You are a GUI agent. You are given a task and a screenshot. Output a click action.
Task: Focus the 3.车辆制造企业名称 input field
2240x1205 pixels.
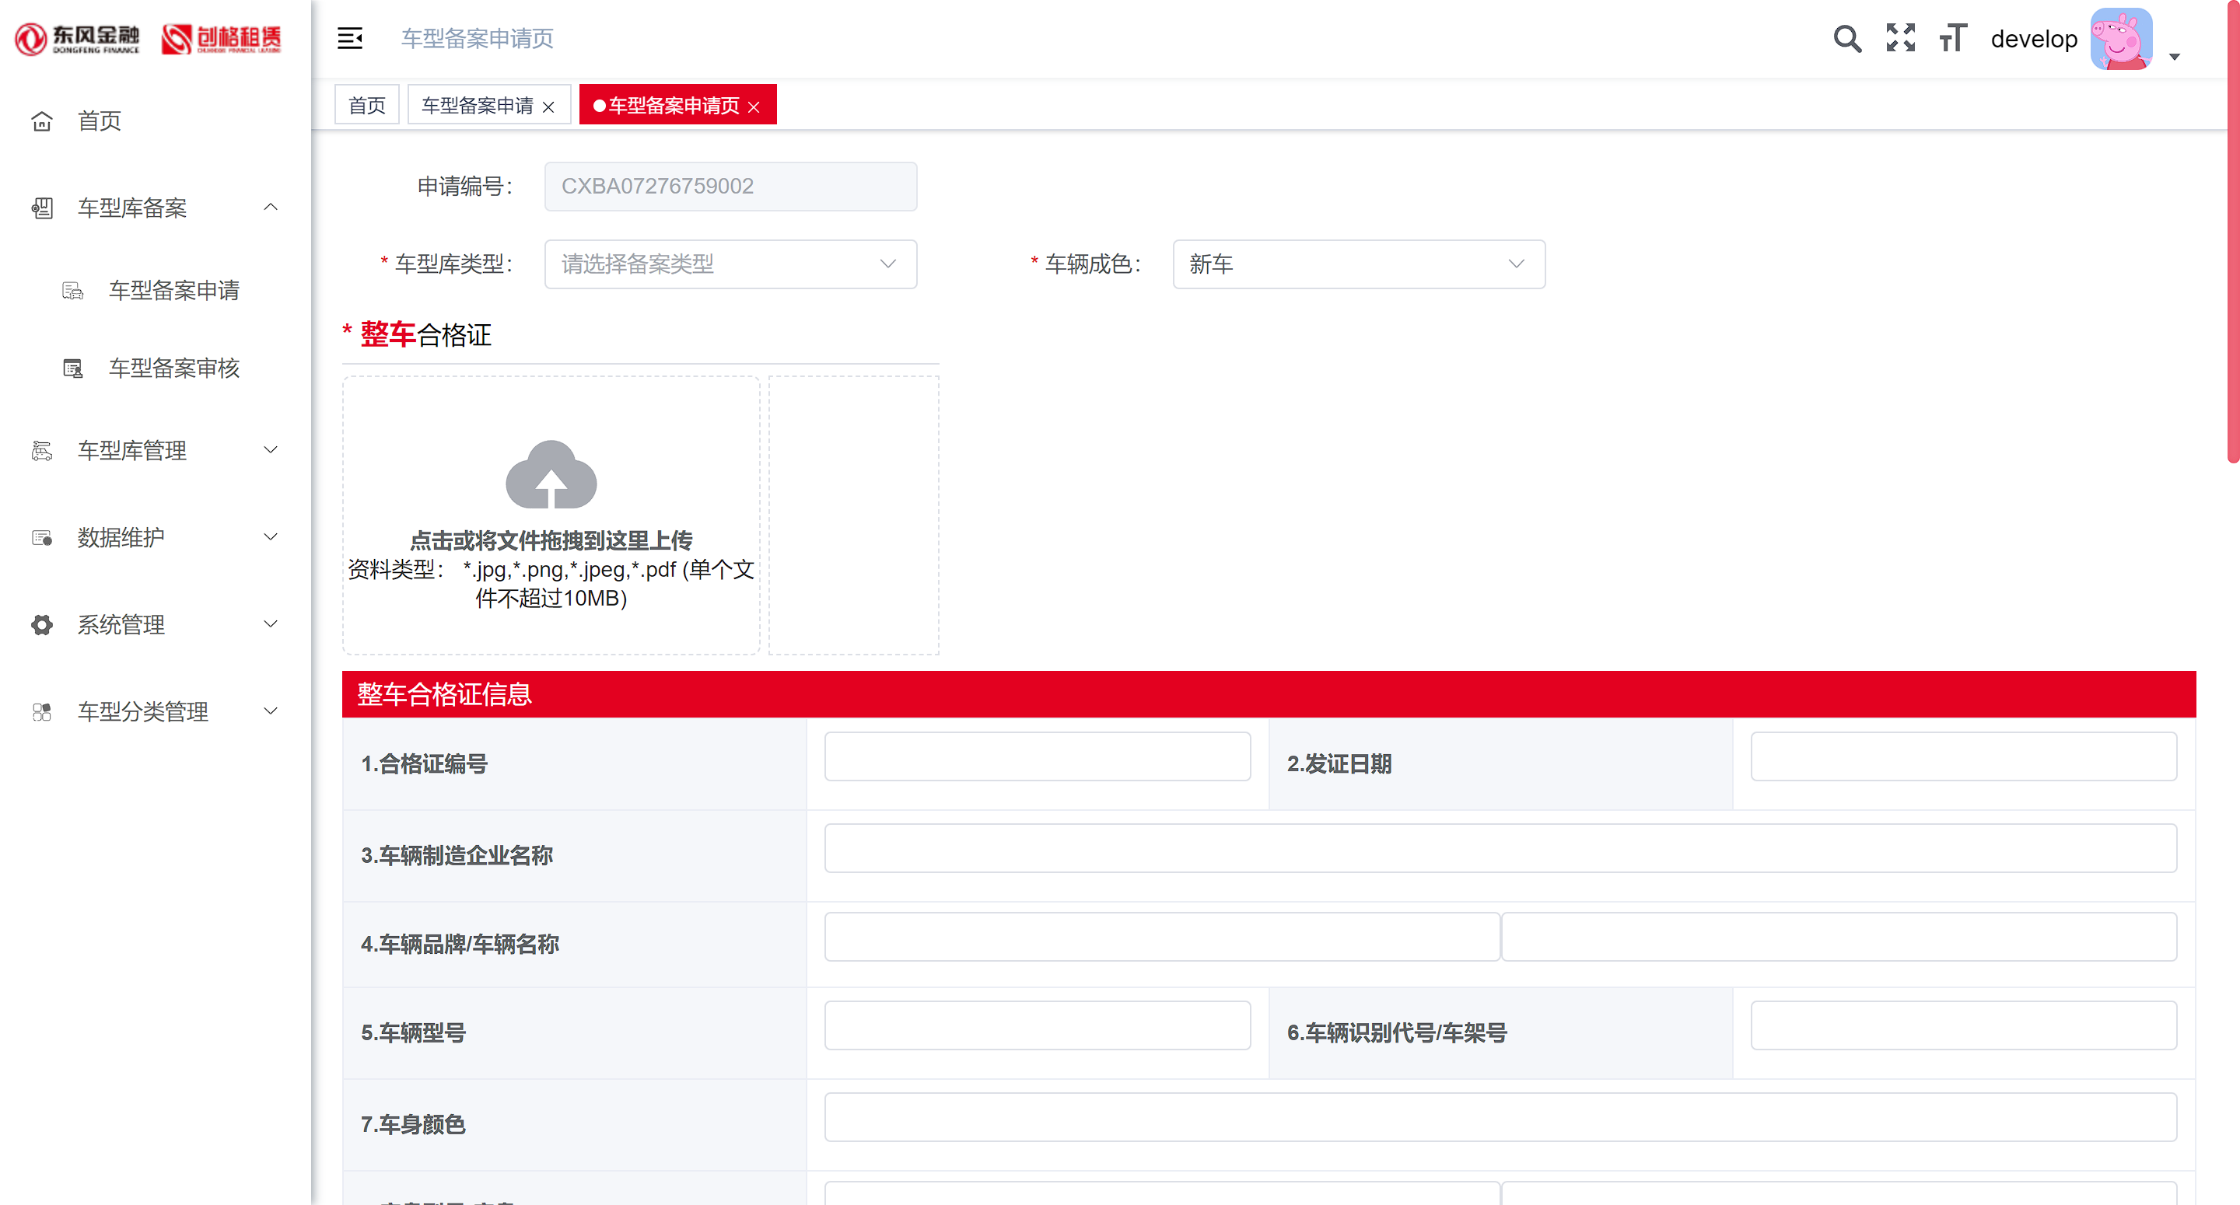click(x=1500, y=847)
